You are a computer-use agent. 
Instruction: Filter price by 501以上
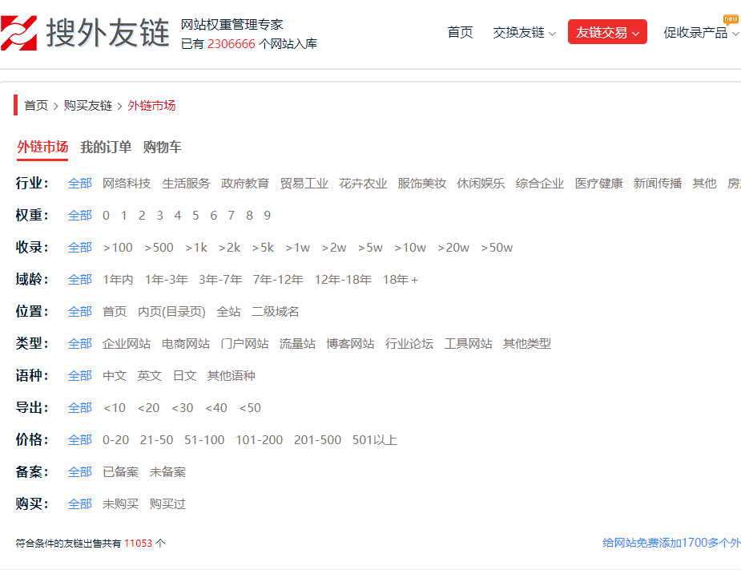375,440
